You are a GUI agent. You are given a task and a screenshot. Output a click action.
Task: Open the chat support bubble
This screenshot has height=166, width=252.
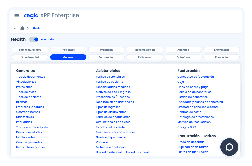pos(229,147)
